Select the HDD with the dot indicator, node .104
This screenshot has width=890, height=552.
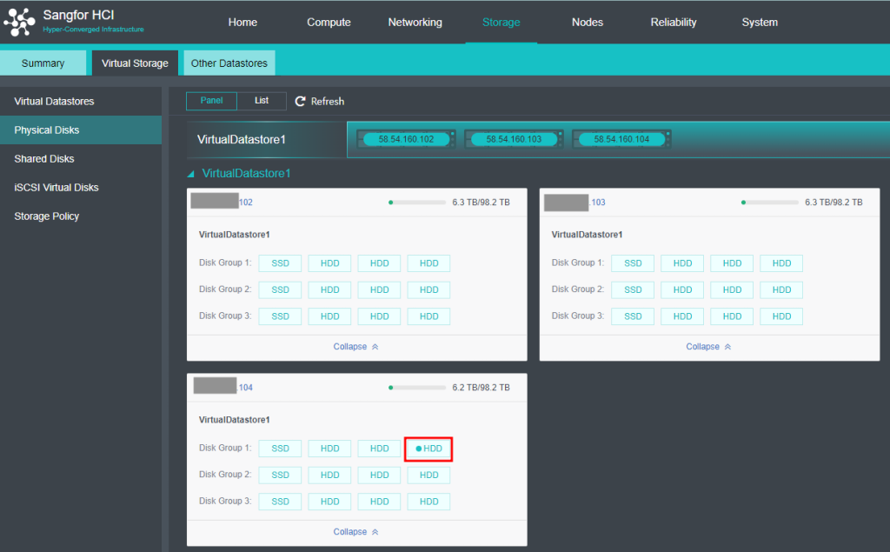428,449
